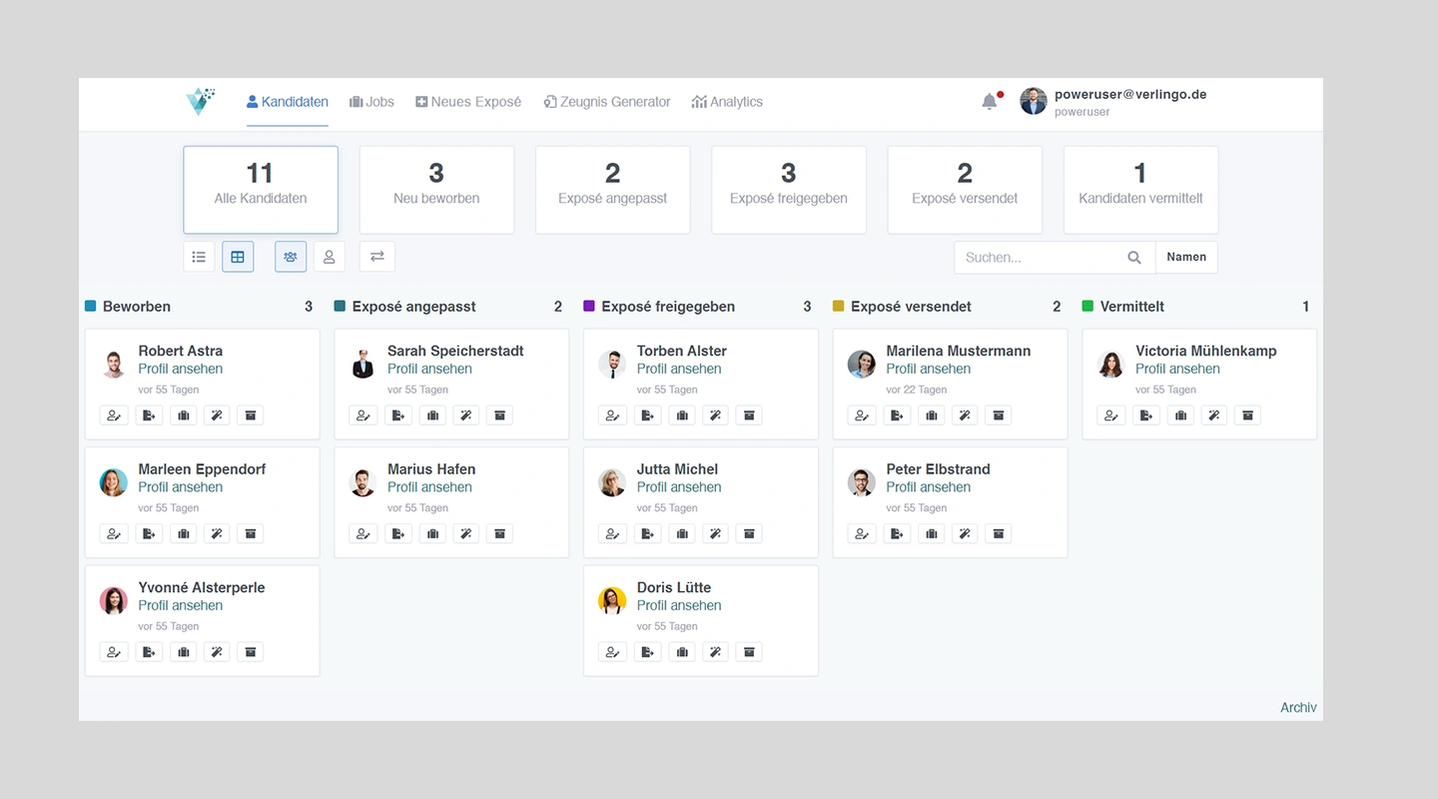This screenshot has height=799, width=1438.
Task: Switch to board view toggle
Action: pyautogui.click(x=238, y=257)
